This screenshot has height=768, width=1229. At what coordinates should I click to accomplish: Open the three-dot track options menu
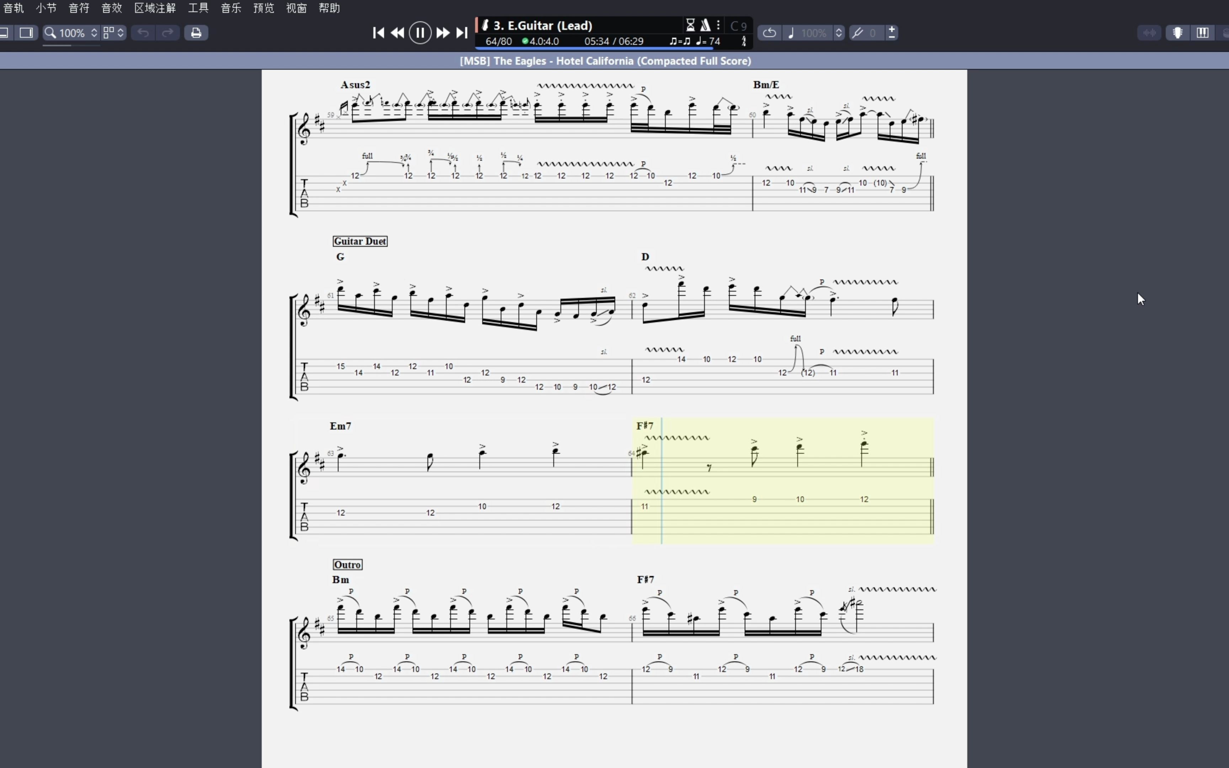pyautogui.click(x=718, y=25)
